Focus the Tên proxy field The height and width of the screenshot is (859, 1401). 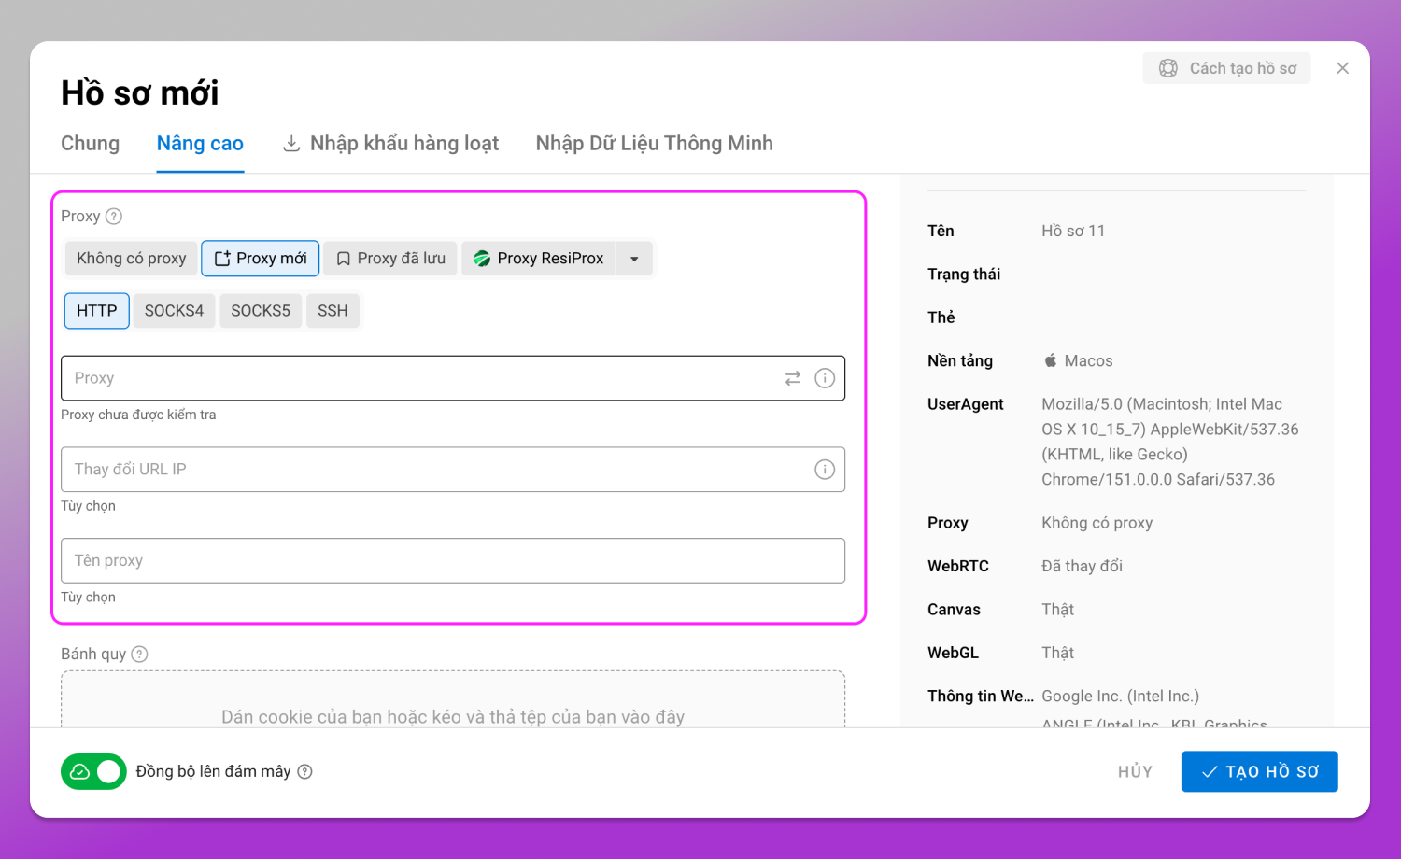point(453,560)
